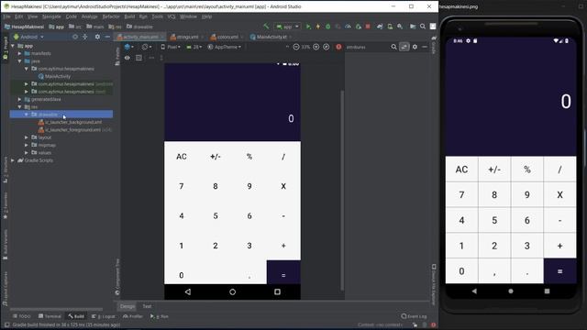587x330 pixels.
Task: Open the Design Surface layers dropdown
Action: tap(129, 47)
